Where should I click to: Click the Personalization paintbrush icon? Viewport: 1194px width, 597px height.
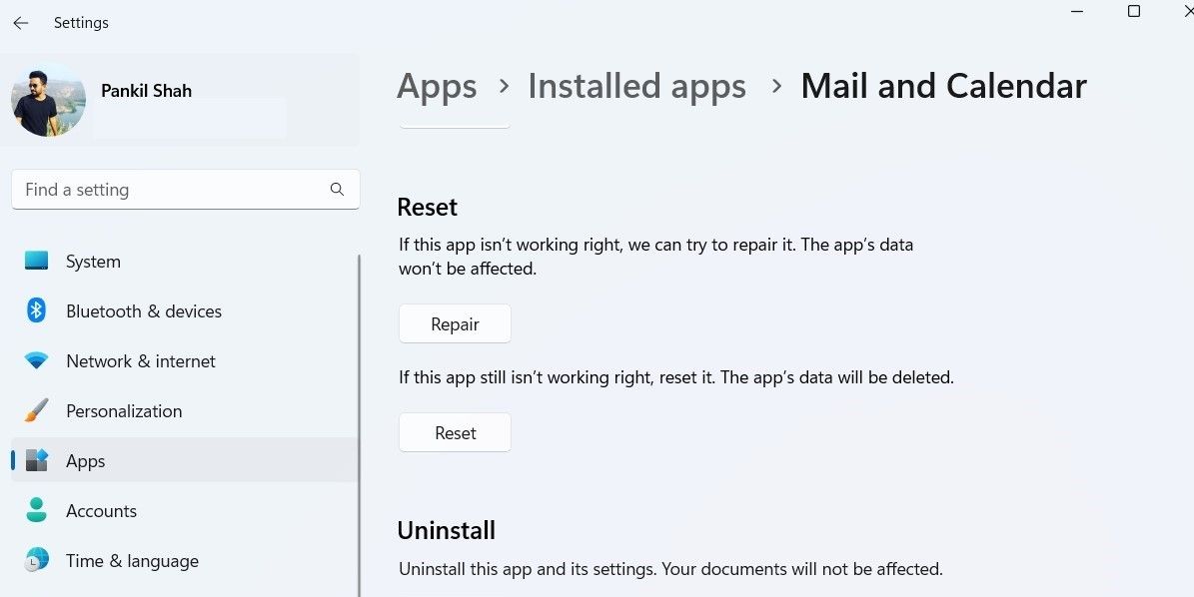[36, 410]
